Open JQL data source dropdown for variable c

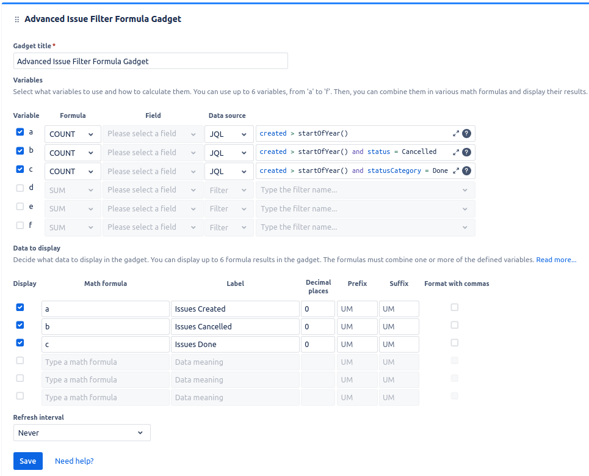click(229, 171)
